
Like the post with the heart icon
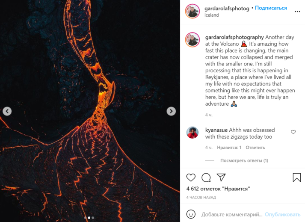[x=191, y=178]
